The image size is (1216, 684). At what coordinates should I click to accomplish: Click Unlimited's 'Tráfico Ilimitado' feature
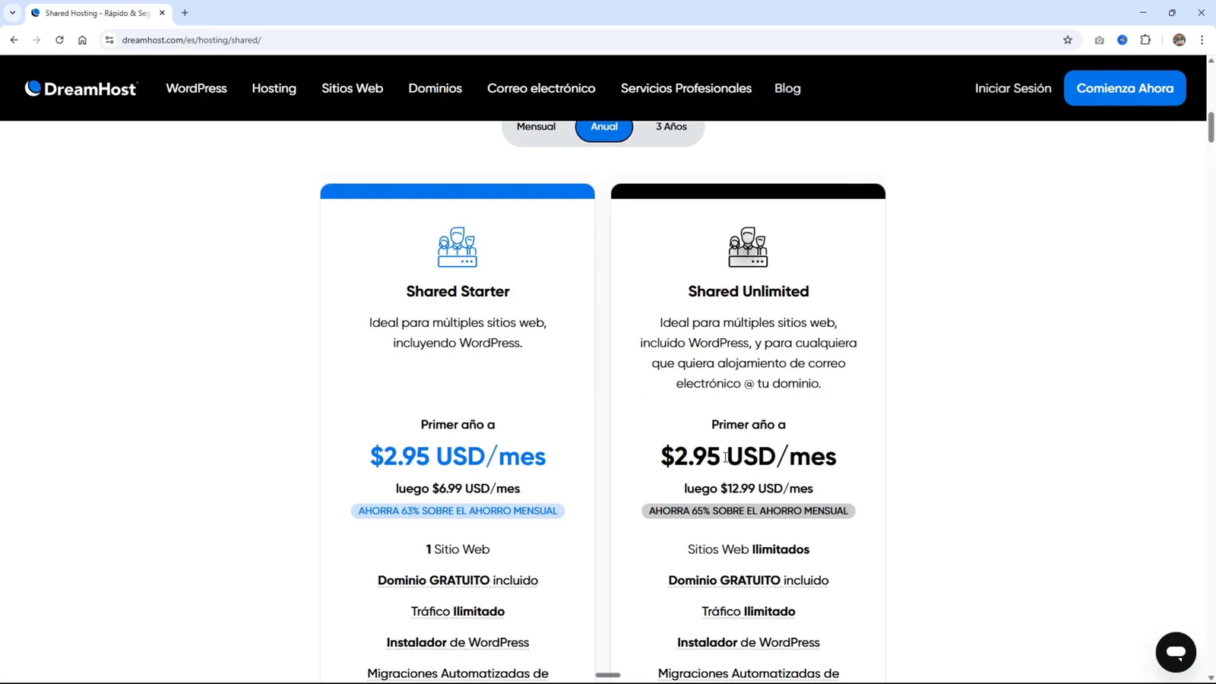749,611
